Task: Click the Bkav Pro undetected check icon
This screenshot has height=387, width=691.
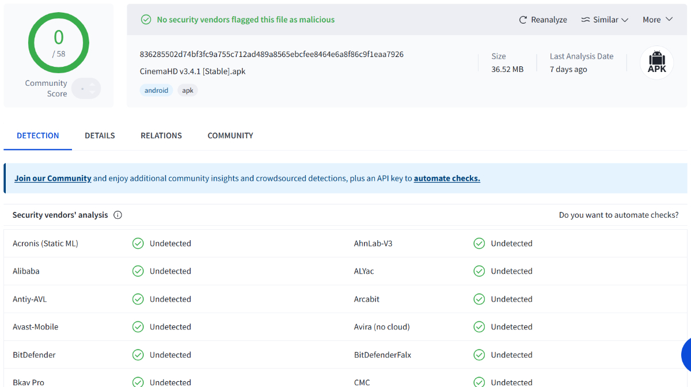Action: coord(138,382)
